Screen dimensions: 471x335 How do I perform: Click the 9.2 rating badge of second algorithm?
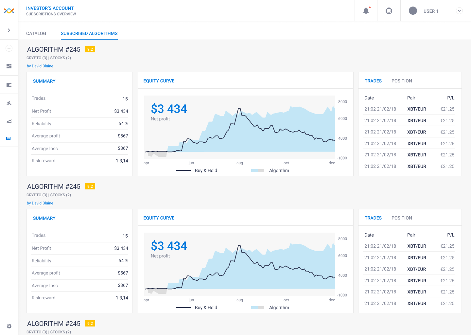90,186
